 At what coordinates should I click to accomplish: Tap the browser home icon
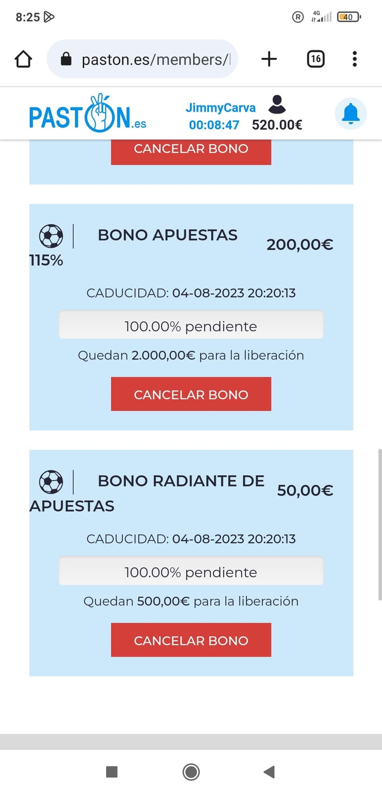(x=23, y=59)
